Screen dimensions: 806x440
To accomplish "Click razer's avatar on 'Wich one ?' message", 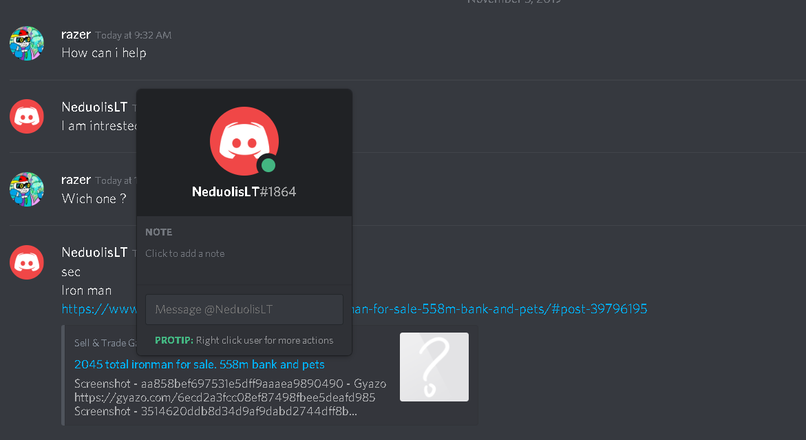I will (27, 189).
